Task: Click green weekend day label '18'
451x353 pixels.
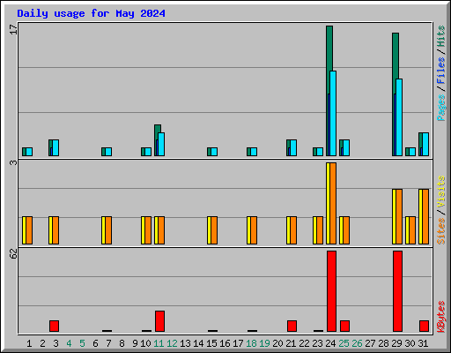Action: coord(251,343)
